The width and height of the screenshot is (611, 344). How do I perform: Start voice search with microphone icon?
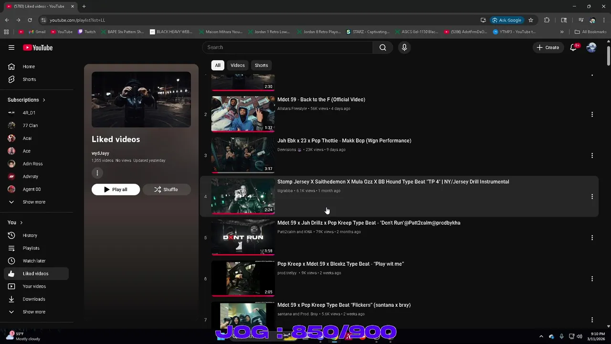click(x=404, y=47)
